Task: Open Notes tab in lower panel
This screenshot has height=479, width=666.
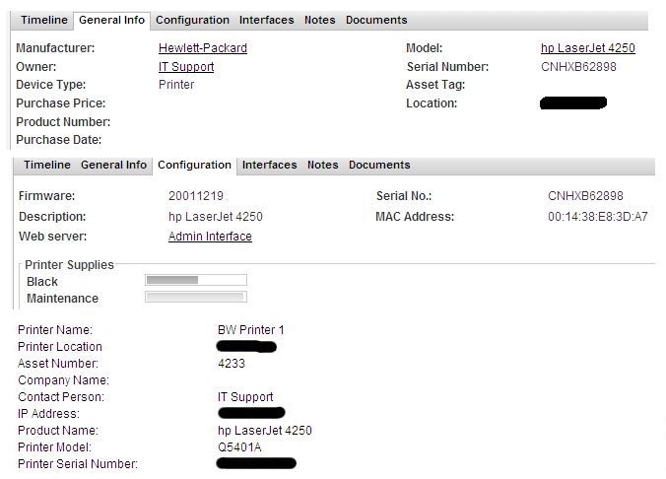Action: tap(323, 165)
